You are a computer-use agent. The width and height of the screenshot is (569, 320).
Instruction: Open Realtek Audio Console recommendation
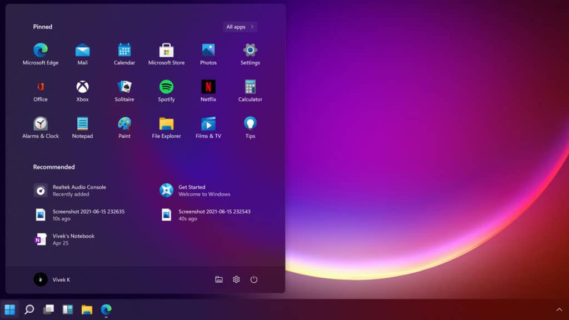(x=79, y=191)
